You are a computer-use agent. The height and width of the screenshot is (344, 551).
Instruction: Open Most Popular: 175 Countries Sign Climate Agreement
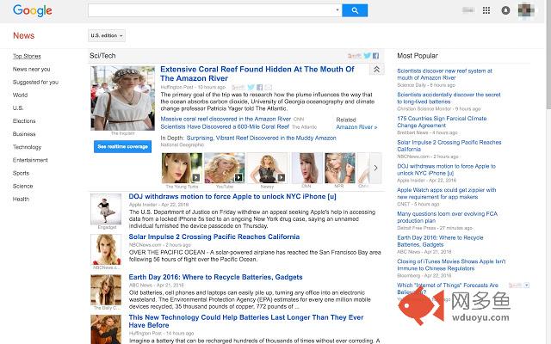click(x=442, y=122)
